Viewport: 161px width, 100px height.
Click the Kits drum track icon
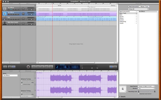[x=4, y=19]
